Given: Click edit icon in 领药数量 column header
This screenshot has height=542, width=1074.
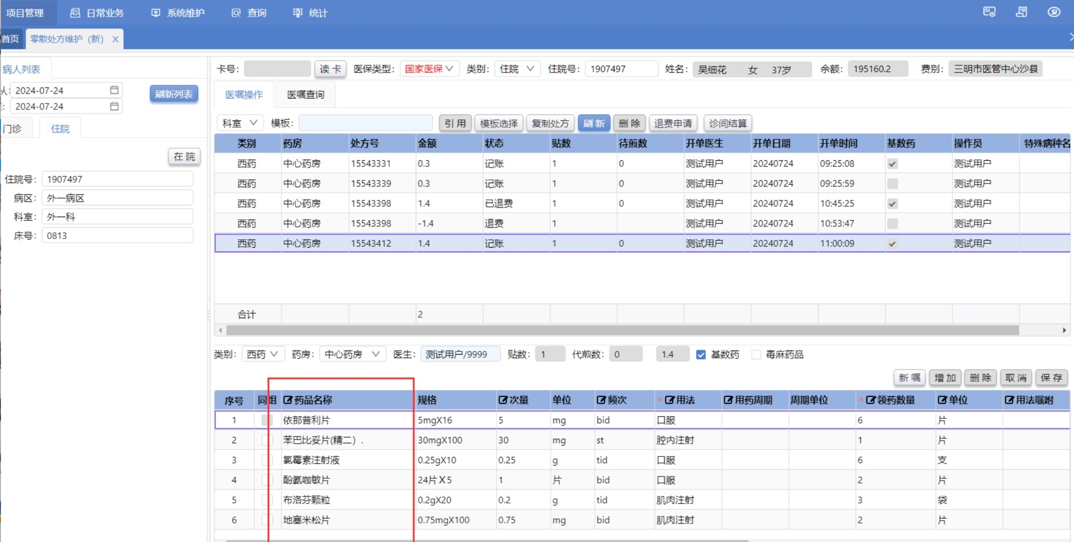Looking at the screenshot, I should (871, 400).
